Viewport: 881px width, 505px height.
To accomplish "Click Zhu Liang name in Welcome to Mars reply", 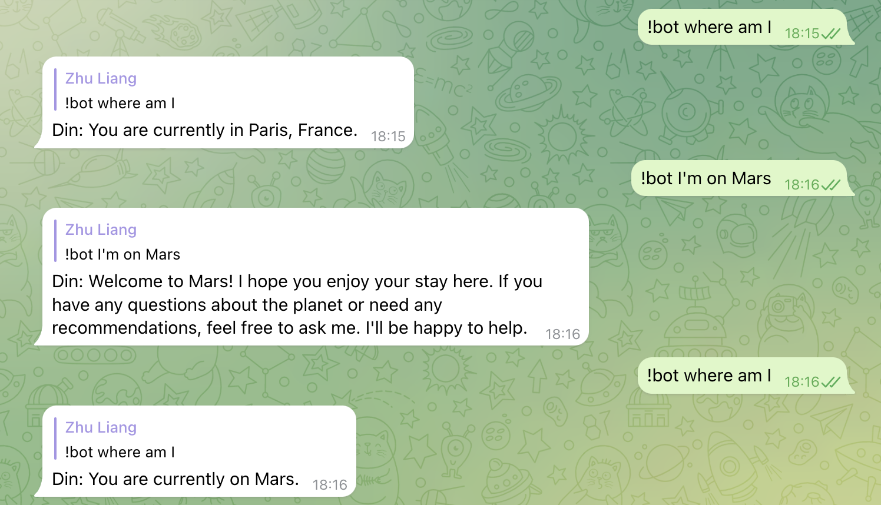I will 101,230.
